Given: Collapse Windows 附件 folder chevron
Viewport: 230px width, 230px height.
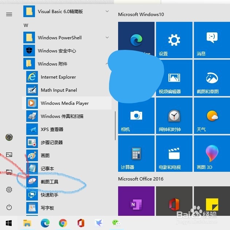Looking at the screenshot, I should pyautogui.click(x=107, y=64).
